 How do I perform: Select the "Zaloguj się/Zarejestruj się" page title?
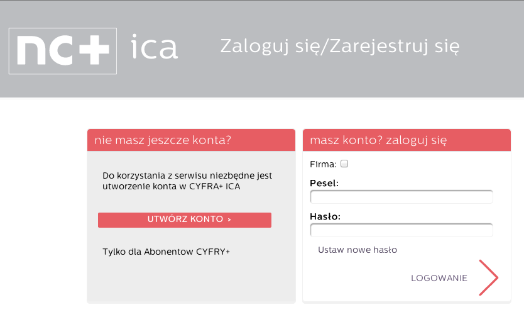pyautogui.click(x=340, y=46)
